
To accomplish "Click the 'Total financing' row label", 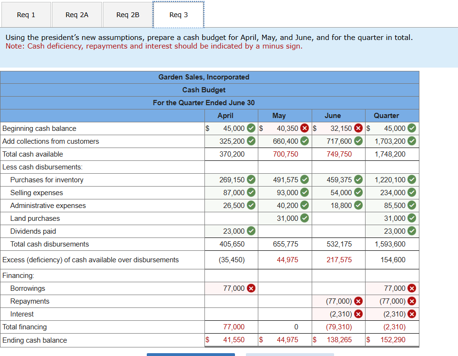I will 24,327.
